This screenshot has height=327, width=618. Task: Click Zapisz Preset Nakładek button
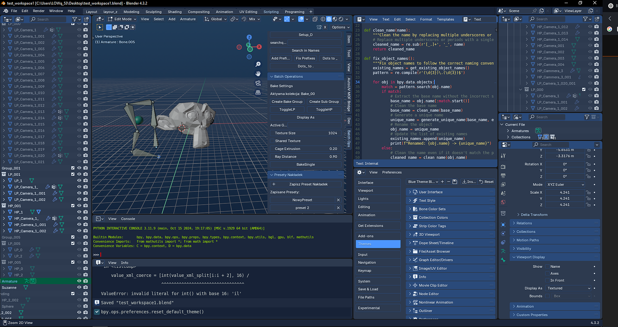click(305, 184)
